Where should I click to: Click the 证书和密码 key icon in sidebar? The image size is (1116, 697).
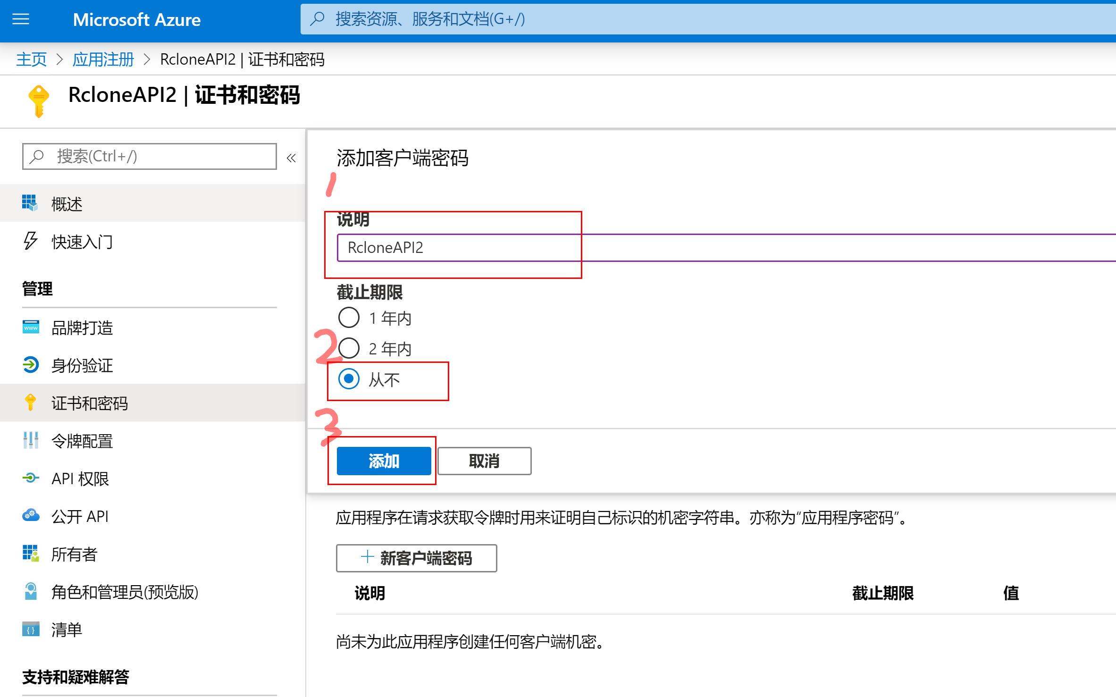point(31,402)
